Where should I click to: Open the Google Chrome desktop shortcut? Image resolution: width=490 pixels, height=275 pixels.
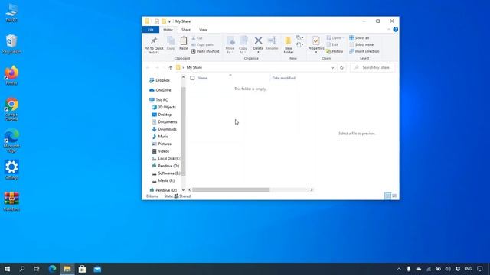click(11, 109)
